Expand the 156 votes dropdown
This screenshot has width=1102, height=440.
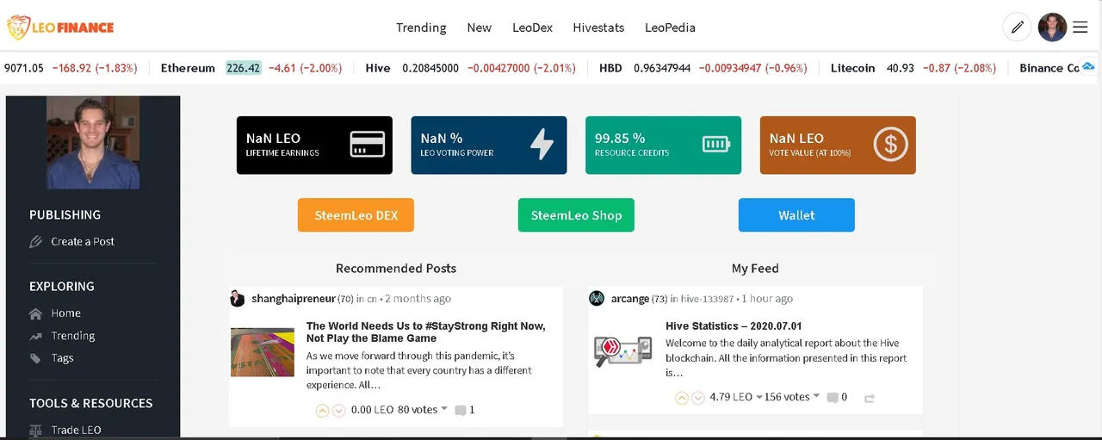[x=816, y=397]
